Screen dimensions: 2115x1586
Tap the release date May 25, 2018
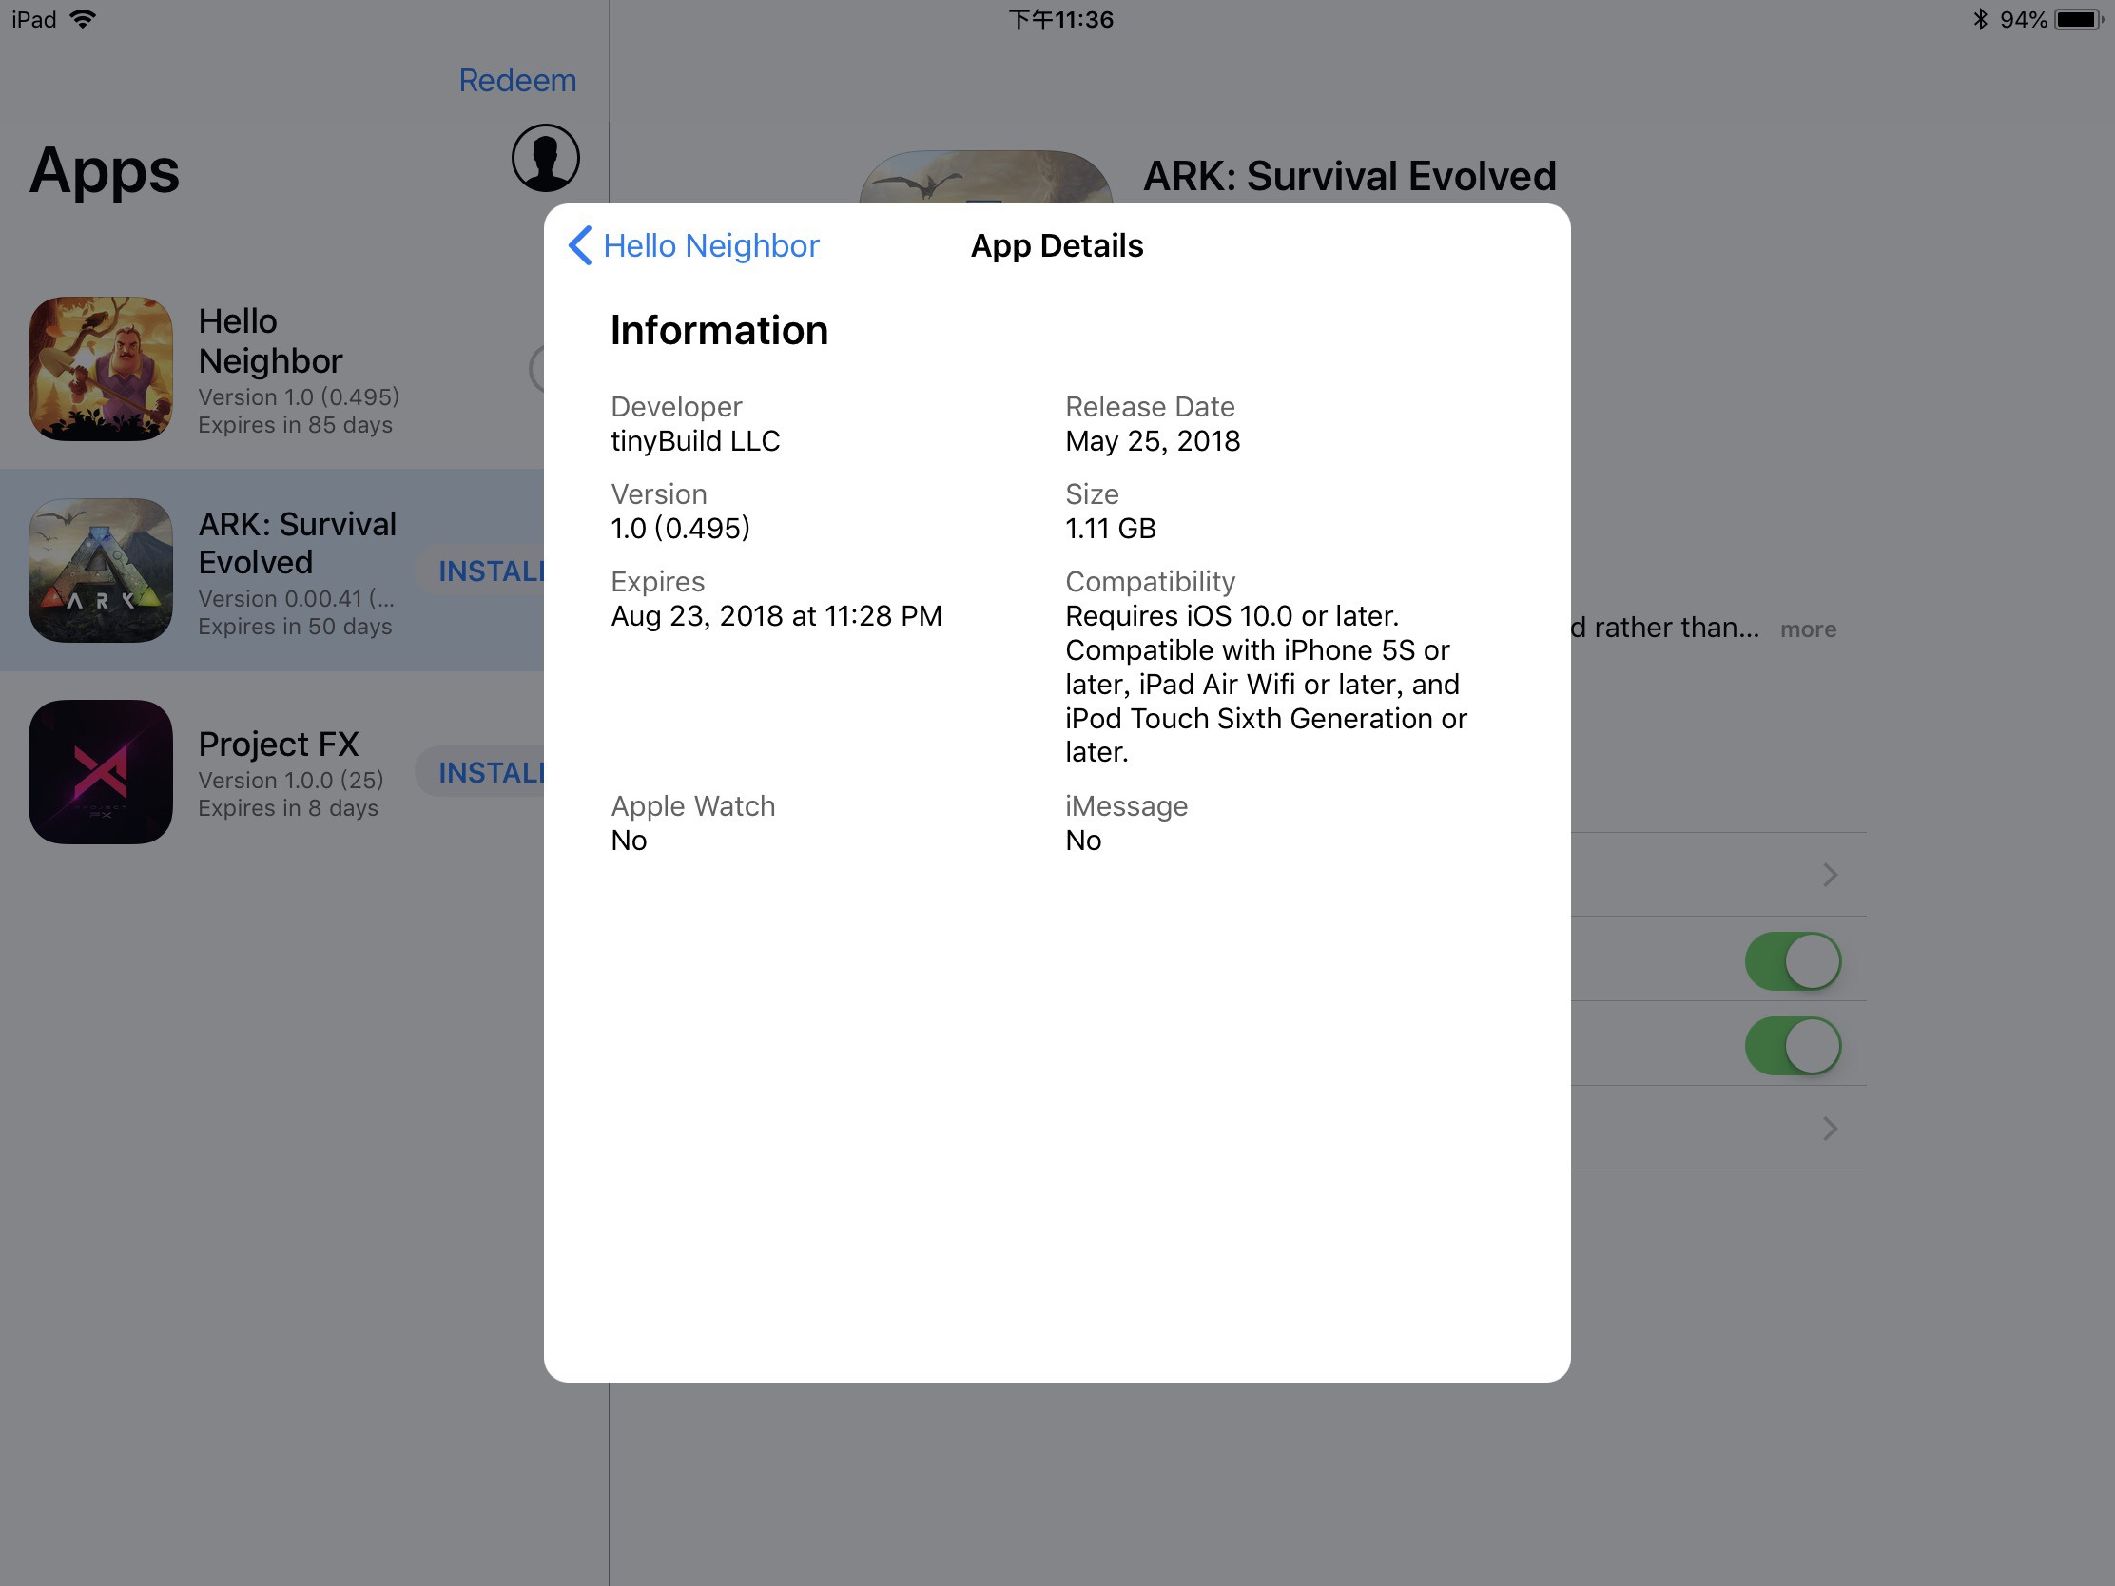(x=1153, y=441)
